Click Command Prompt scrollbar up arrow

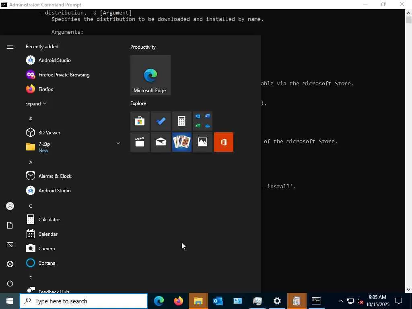pos(409,12)
